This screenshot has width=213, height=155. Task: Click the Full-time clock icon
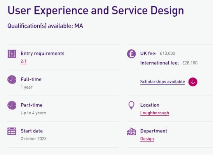12,80
